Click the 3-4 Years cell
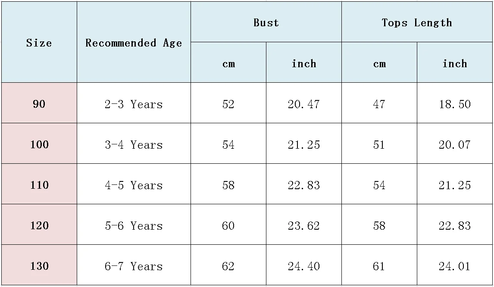 tap(134, 143)
